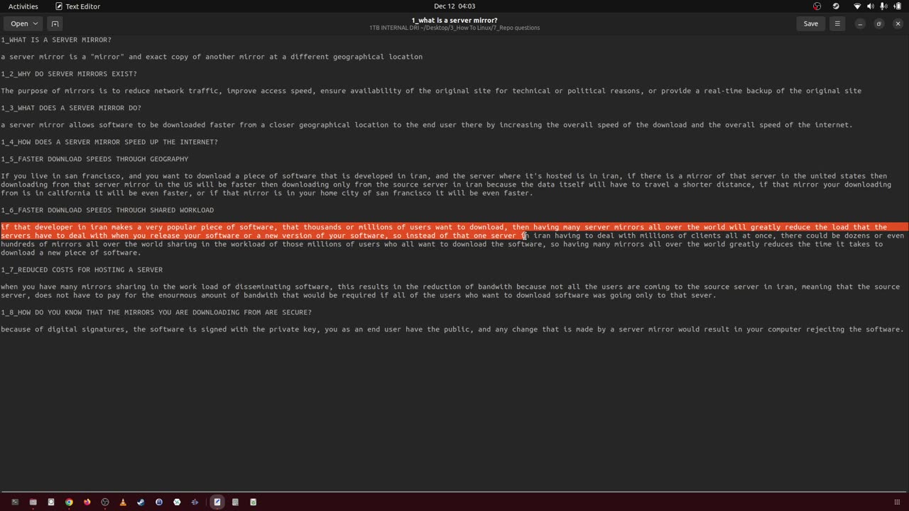Click the empty editor area below the text
The height and width of the screenshot is (511, 909).
454,412
